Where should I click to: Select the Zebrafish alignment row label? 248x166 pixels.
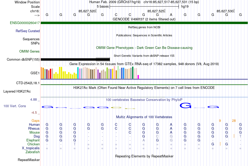click(x=33, y=152)
